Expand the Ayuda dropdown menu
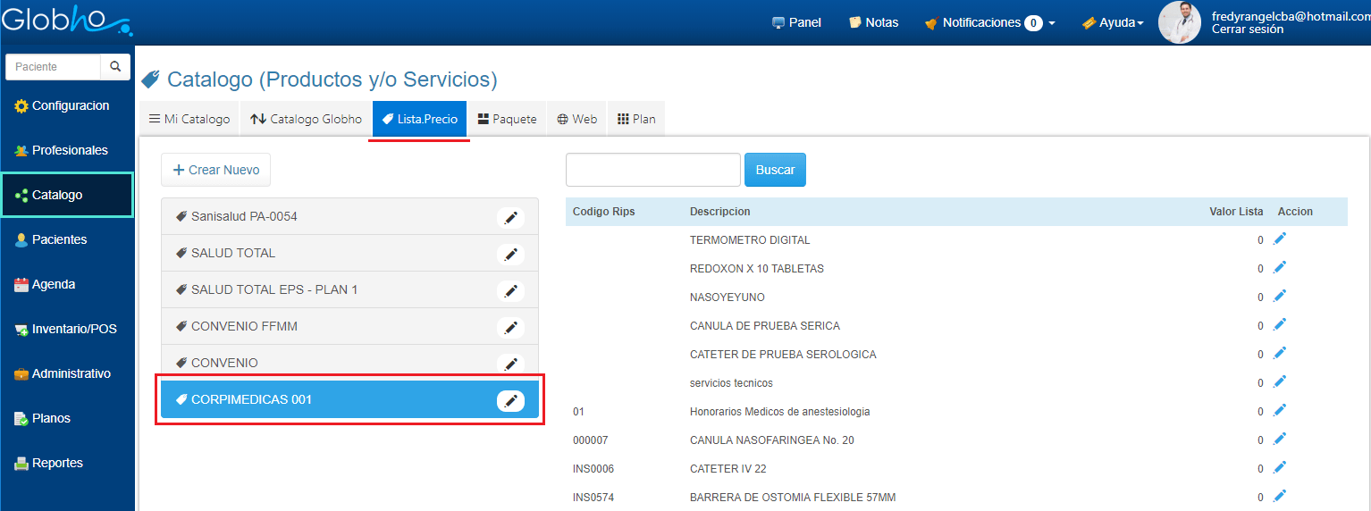 click(x=1113, y=22)
